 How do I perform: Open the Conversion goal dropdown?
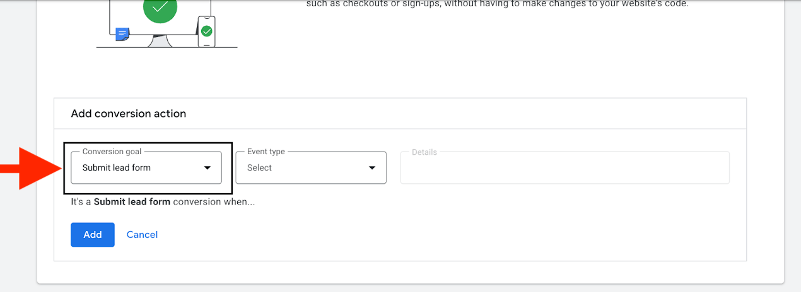pos(146,167)
